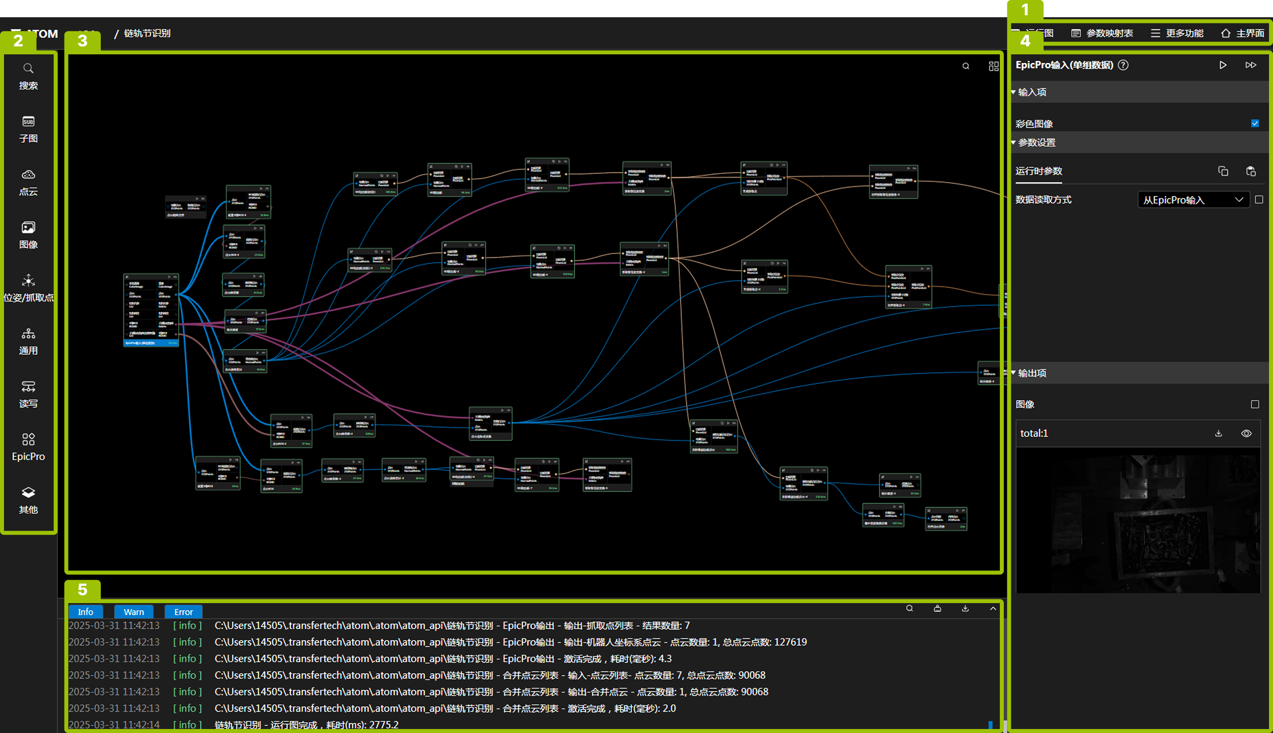Toggle output image visibility eye icon
Image resolution: width=1273 pixels, height=733 pixels.
click(x=1246, y=433)
